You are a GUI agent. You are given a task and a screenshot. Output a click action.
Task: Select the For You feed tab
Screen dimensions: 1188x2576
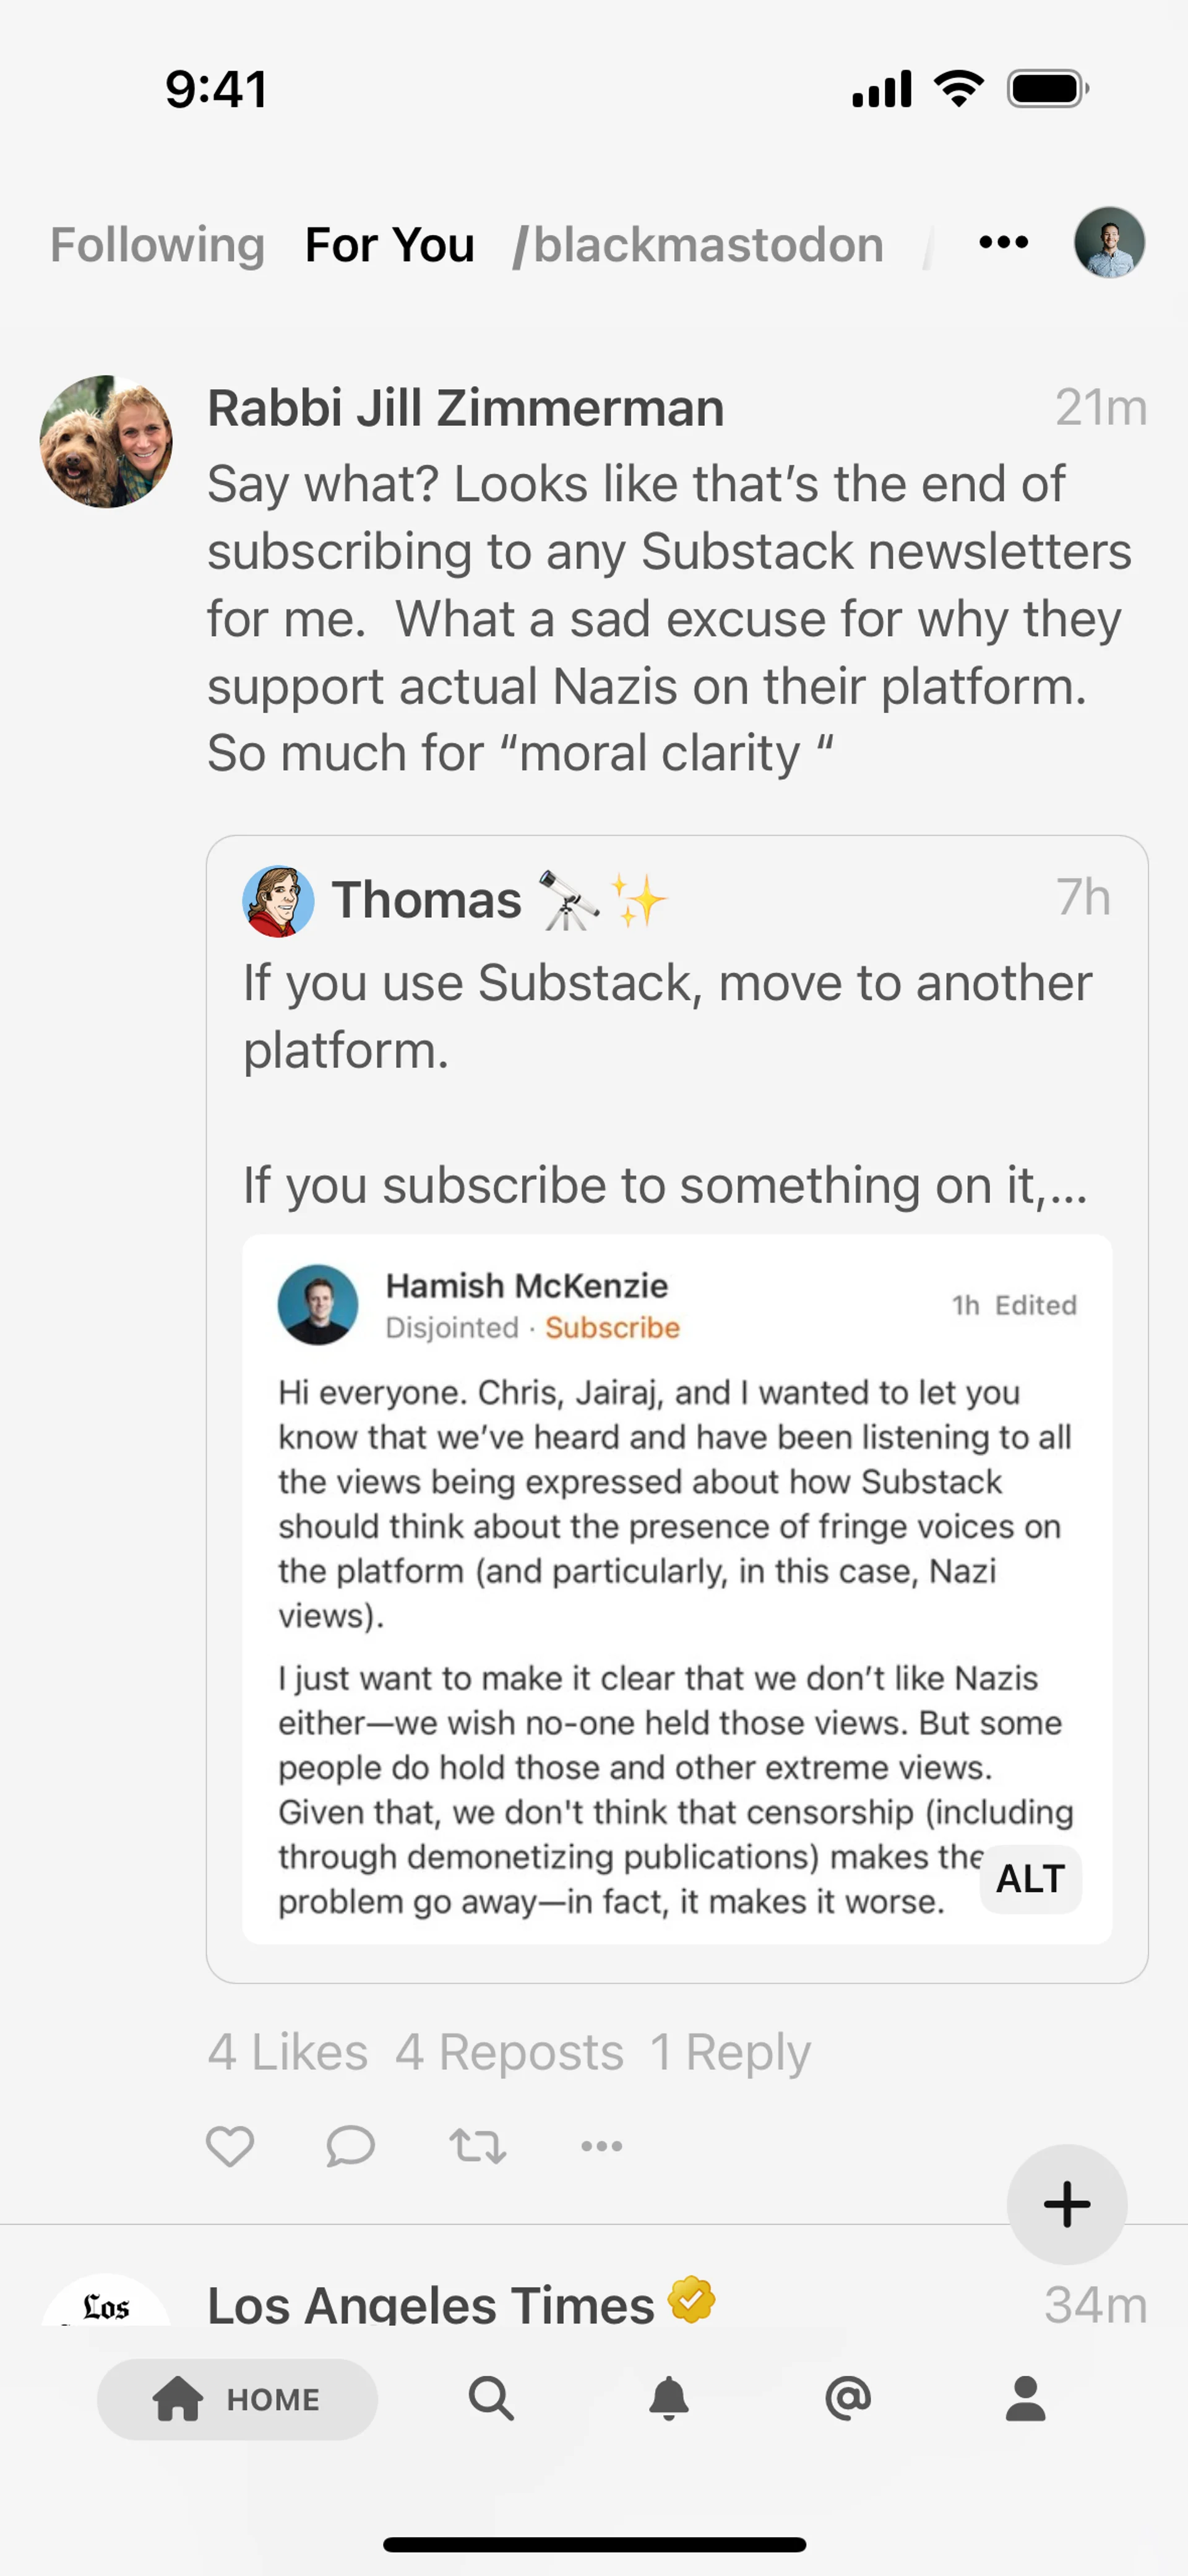click(389, 244)
